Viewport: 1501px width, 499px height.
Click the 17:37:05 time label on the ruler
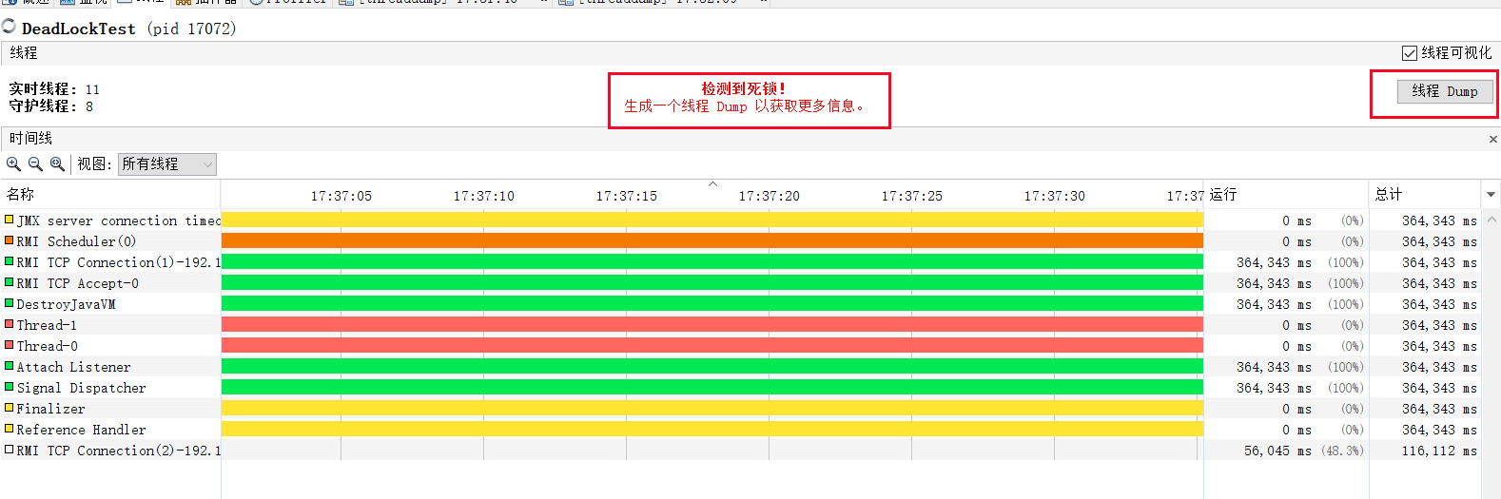pos(341,196)
